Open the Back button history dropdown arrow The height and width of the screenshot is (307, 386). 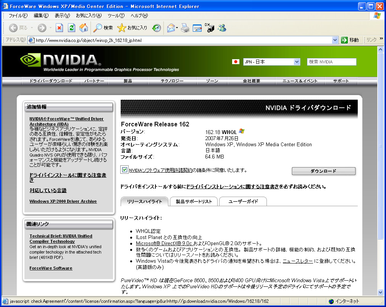coord(32,28)
